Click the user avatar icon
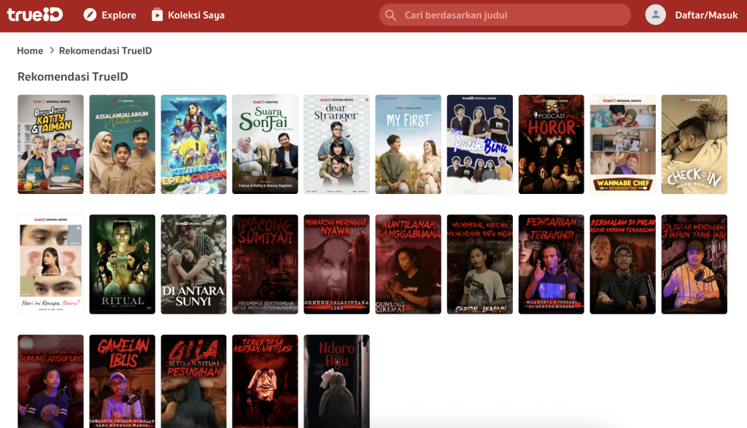This screenshot has height=428, width=747. (656, 15)
